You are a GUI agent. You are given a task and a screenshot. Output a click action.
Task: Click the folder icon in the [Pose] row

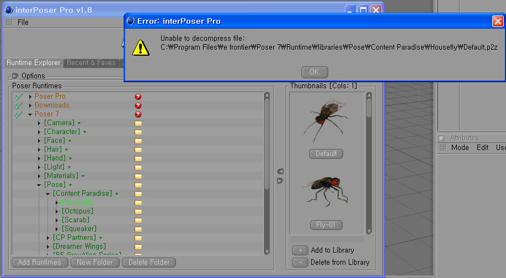pos(138,185)
